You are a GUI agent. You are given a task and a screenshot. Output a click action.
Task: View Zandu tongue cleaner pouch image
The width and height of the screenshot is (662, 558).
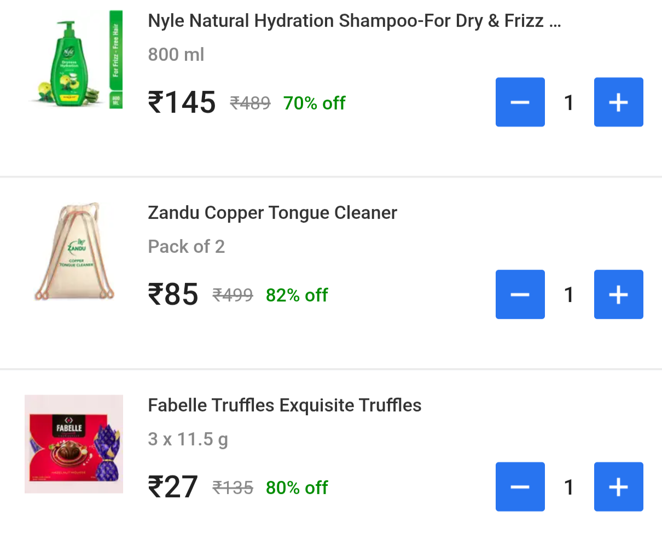tap(74, 252)
